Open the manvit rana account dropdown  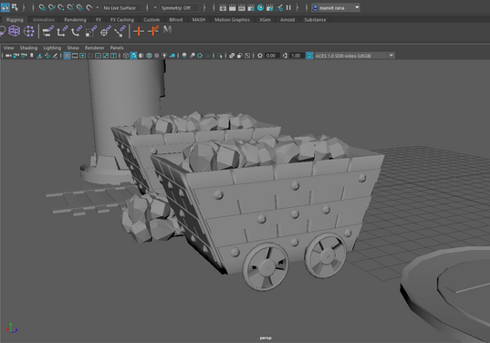[336, 8]
